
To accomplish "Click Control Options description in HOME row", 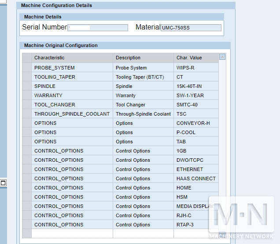I will click(x=143, y=188).
